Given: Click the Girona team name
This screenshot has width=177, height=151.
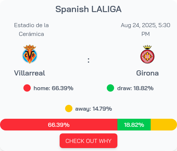Looking at the screenshot, I should tap(147, 73).
